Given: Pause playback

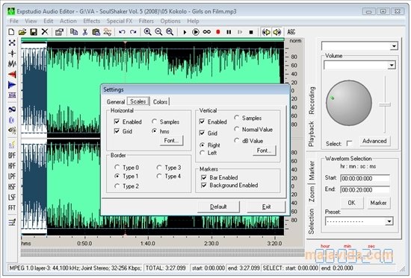Looking at the screenshot, I should (x=229, y=32).
